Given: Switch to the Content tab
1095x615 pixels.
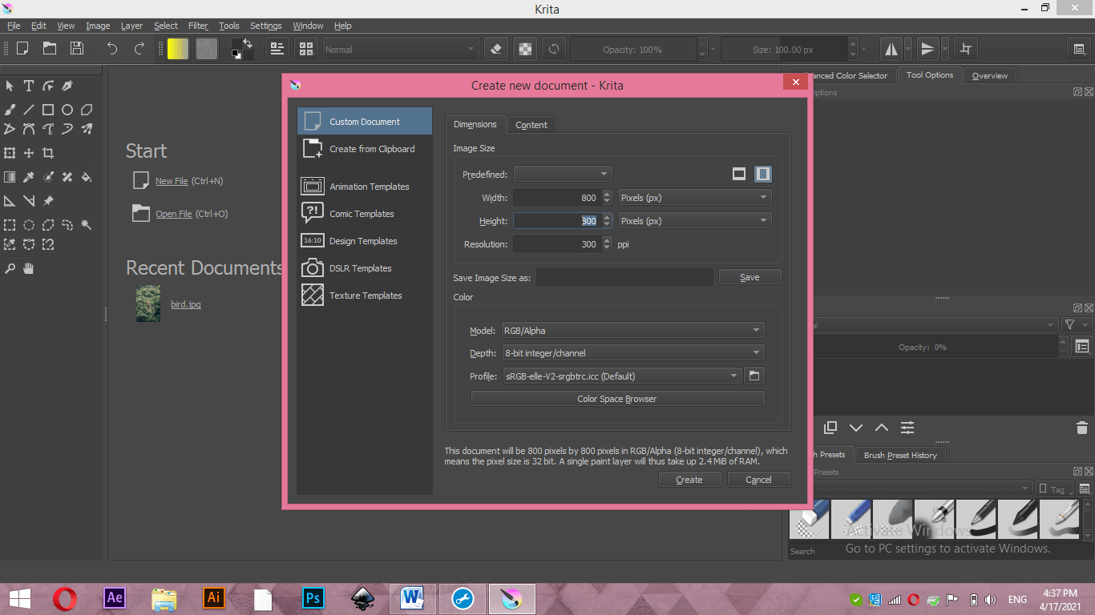Looking at the screenshot, I should click(531, 124).
